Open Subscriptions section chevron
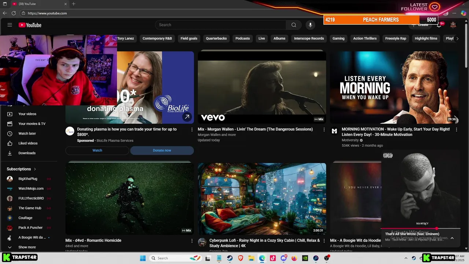Screen dimensions: 469x264 click(35, 169)
